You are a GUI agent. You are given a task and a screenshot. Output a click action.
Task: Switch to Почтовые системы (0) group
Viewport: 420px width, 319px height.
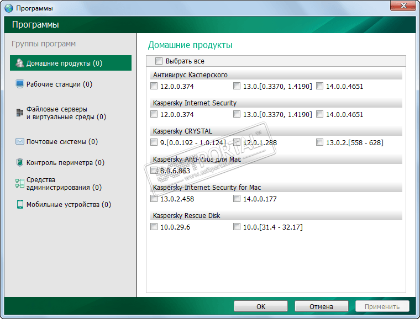(62, 141)
